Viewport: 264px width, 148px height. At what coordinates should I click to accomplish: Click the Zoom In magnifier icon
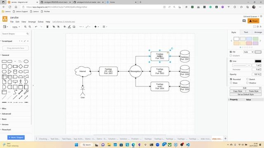point(25,27)
